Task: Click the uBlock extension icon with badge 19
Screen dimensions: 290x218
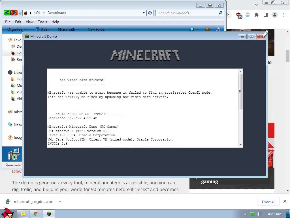Action: point(239,15)
